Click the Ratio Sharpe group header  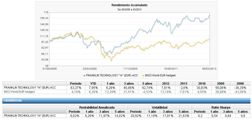[221, 107]
